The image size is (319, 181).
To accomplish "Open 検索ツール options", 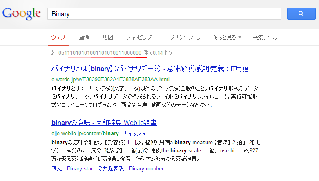I will [x=265, y=37].
